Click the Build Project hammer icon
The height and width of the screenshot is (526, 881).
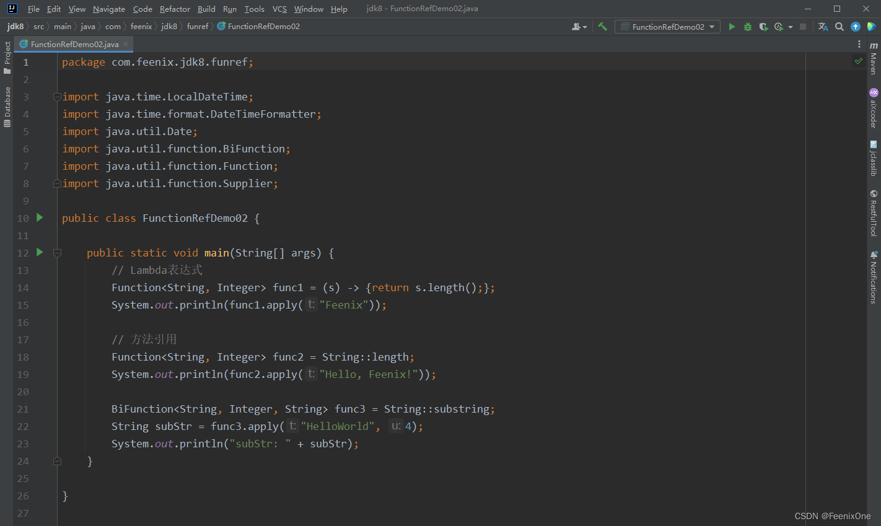pos(602,27)
